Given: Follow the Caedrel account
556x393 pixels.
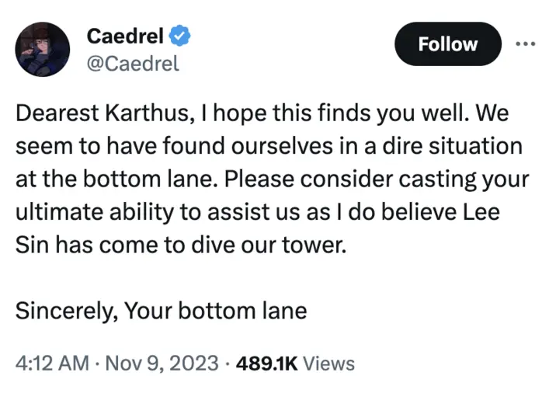Looking at the screenshot, I should (448, 44).
